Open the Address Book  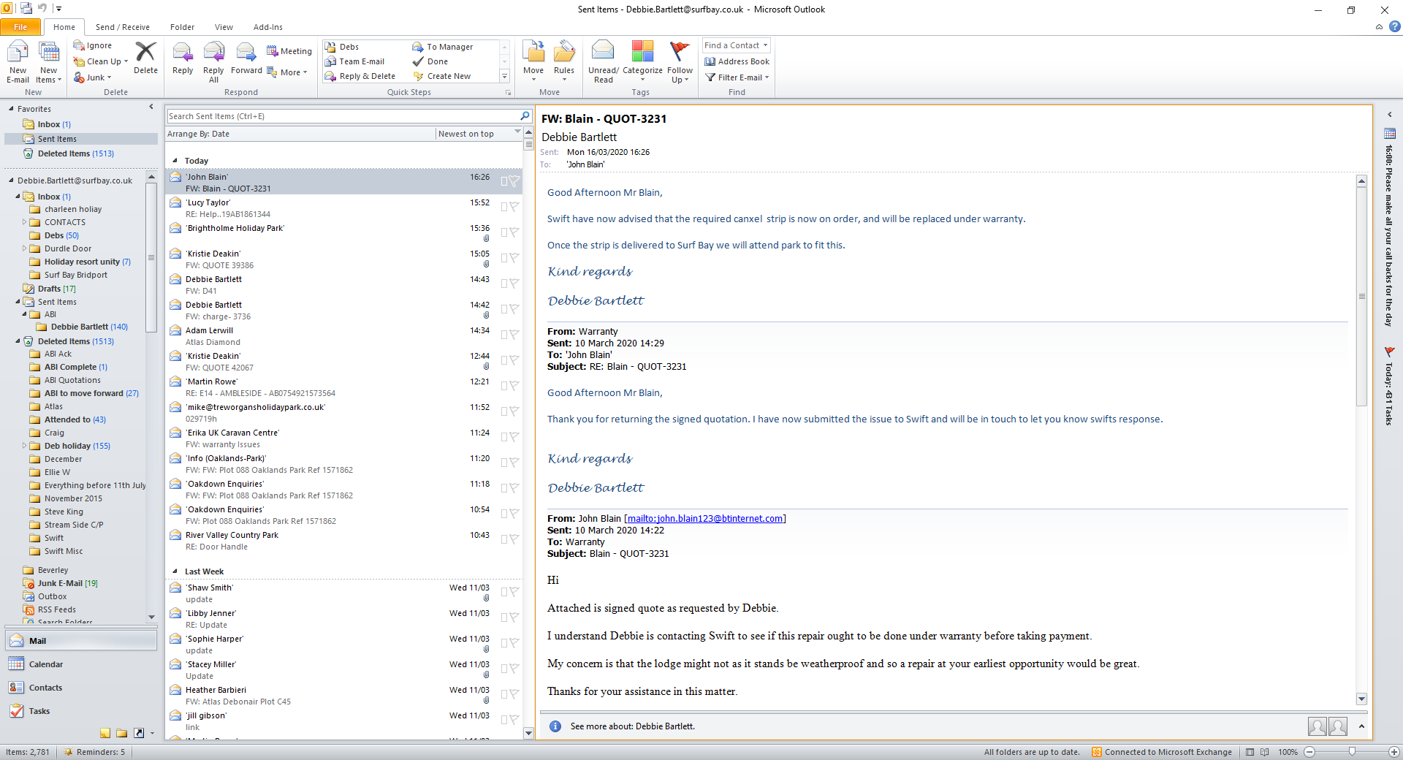click(x=737, y=61)
